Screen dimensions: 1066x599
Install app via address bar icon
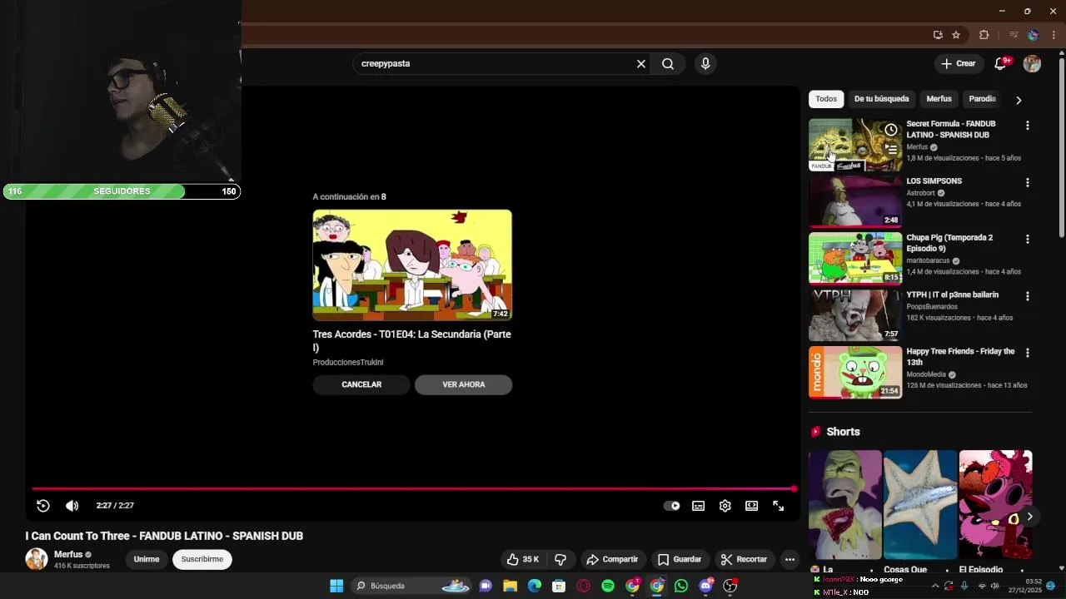pos(938,35)
